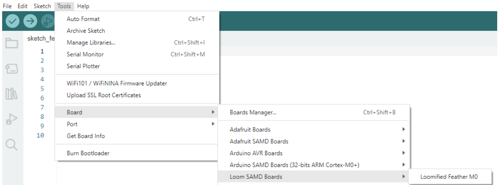499x185 pixels.
Task: Open the Debug sidebar panel icon
Action: 12,119
